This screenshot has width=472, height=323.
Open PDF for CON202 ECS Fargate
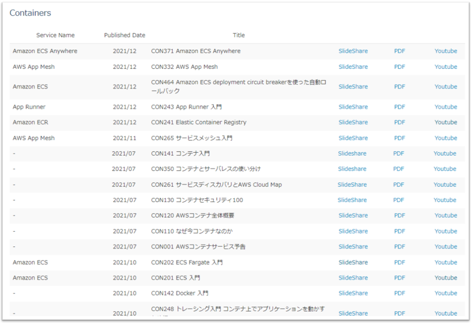400,263
